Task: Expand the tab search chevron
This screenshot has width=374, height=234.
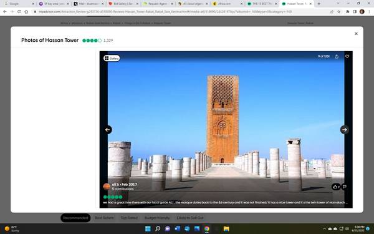Action: [338, 3]
